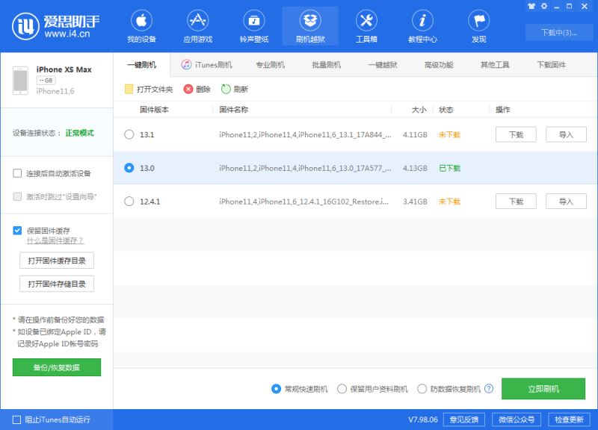Switch to the 一键刷机 tab
This screenshot has height=430, width=598.
141,65
